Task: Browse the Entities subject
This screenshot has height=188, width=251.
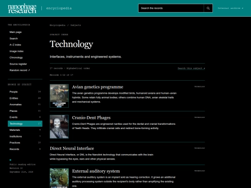Action: click(x=25, y=98)
